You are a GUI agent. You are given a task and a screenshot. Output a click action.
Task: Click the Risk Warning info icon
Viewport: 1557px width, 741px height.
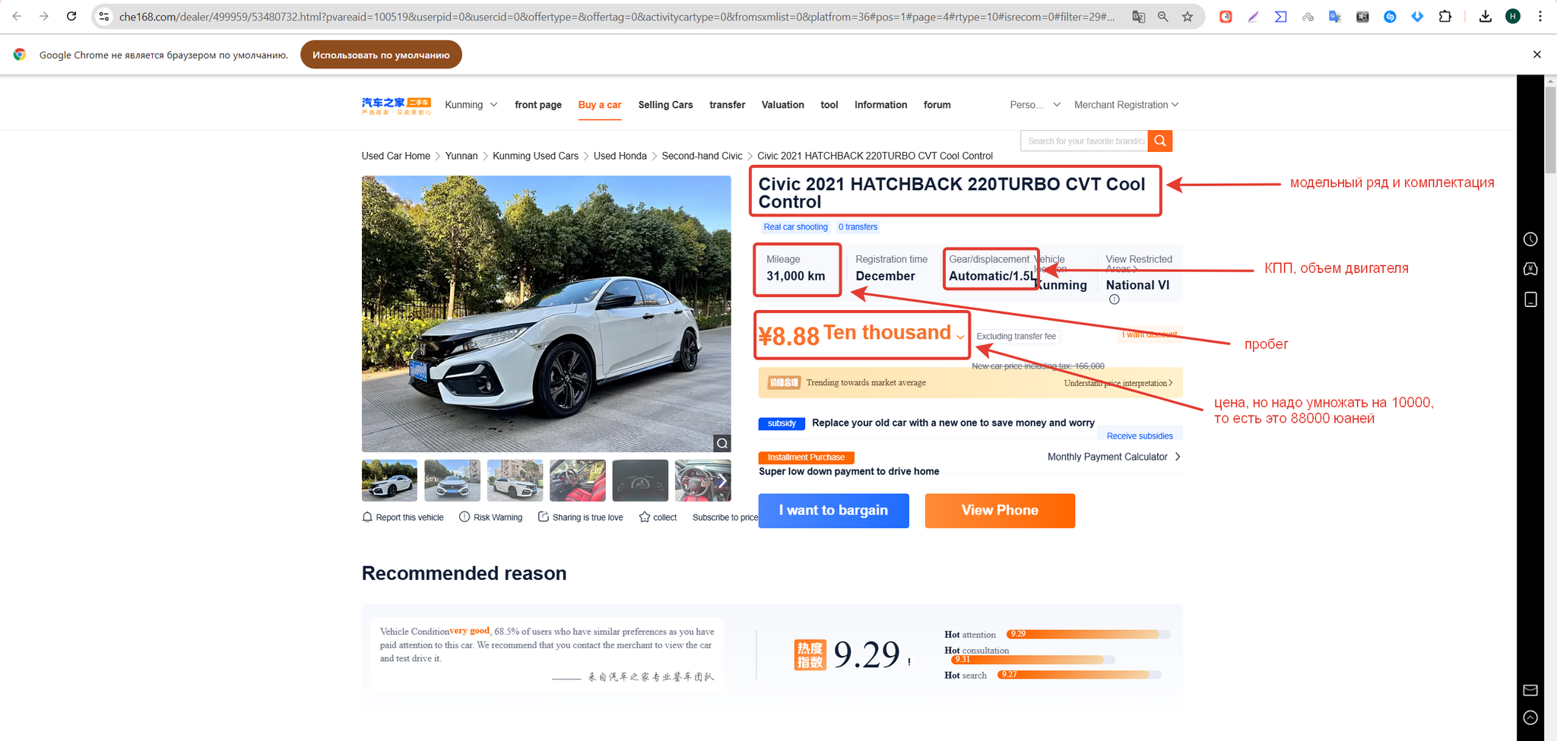(x=465, y=517)
